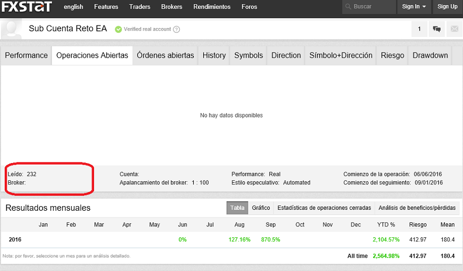Open the english language menu
This screenshot has width=463, height=271.
(x=73, y=7)
